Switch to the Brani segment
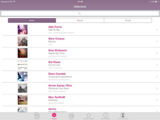Screen dimensions: 160x120 32,21
